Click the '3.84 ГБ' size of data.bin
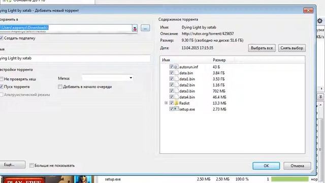The width and height of the screenshot is (325, 183). tap(219, 73)
